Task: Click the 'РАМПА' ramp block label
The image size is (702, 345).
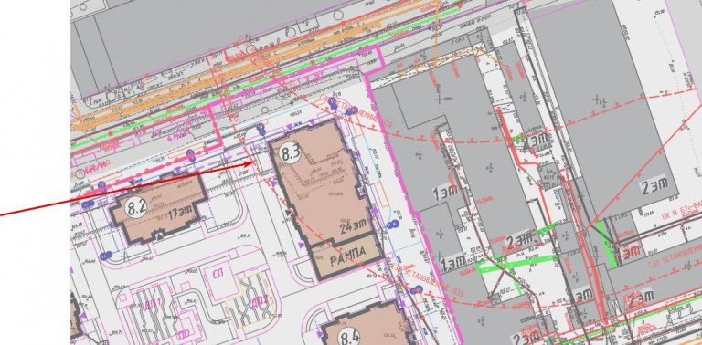Action: click(x=348, y=256)
